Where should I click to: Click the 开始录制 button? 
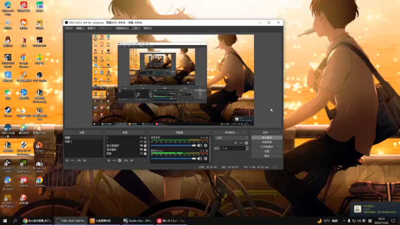click(267, 142)
